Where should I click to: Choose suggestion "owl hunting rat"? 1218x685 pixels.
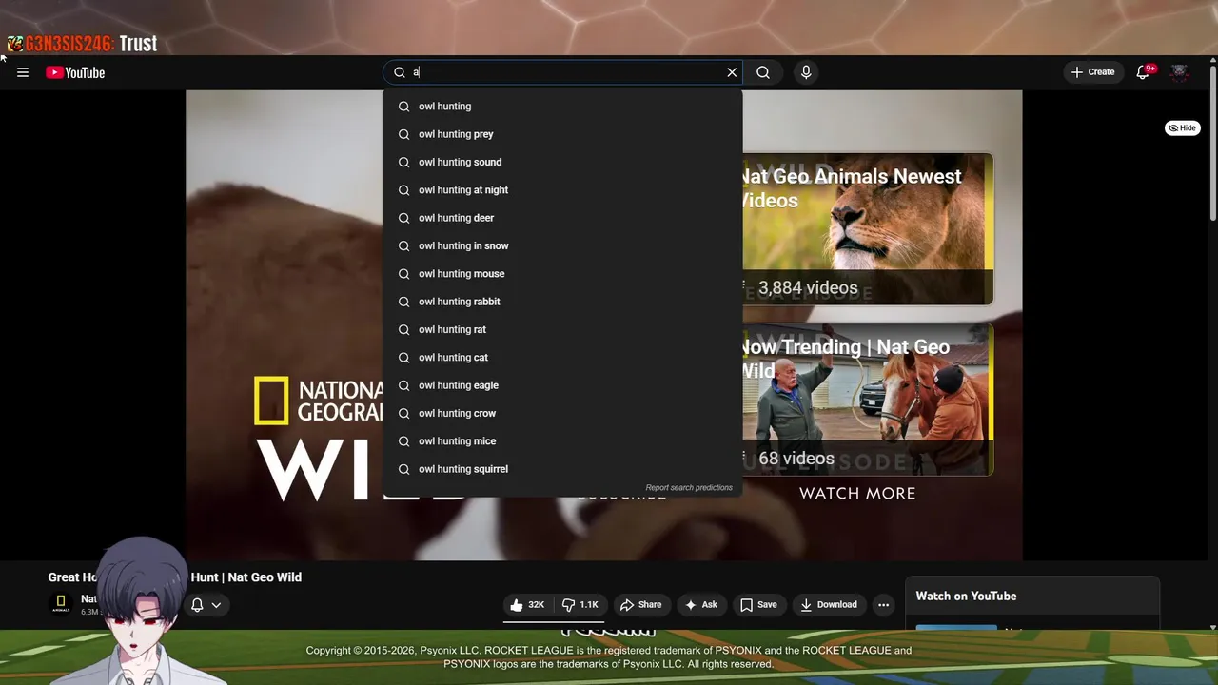click(562, 329)
